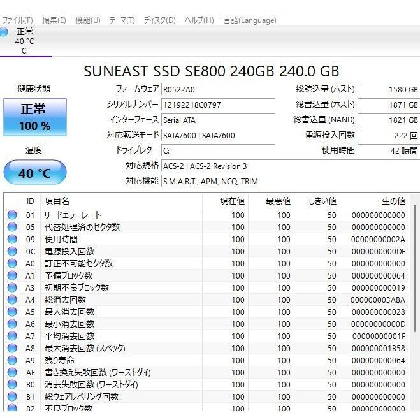Click the 正常 100 % health status button
Image resolution: width=420 pixels, height=420 pixels.
pos(35,117)
